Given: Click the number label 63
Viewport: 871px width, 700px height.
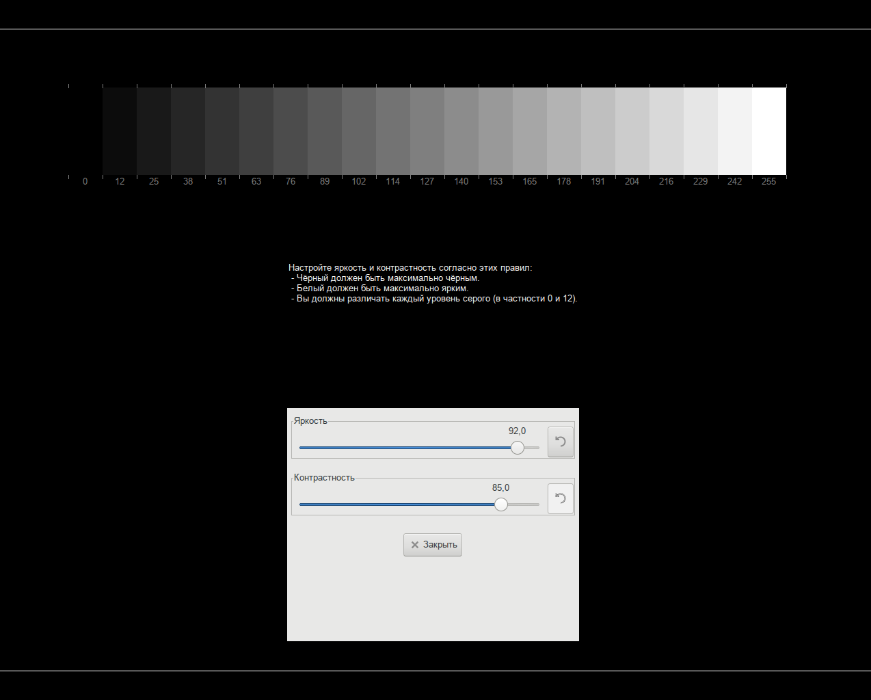Looking at the screenshot, I should pyautogui.click(x=256, y=182).
